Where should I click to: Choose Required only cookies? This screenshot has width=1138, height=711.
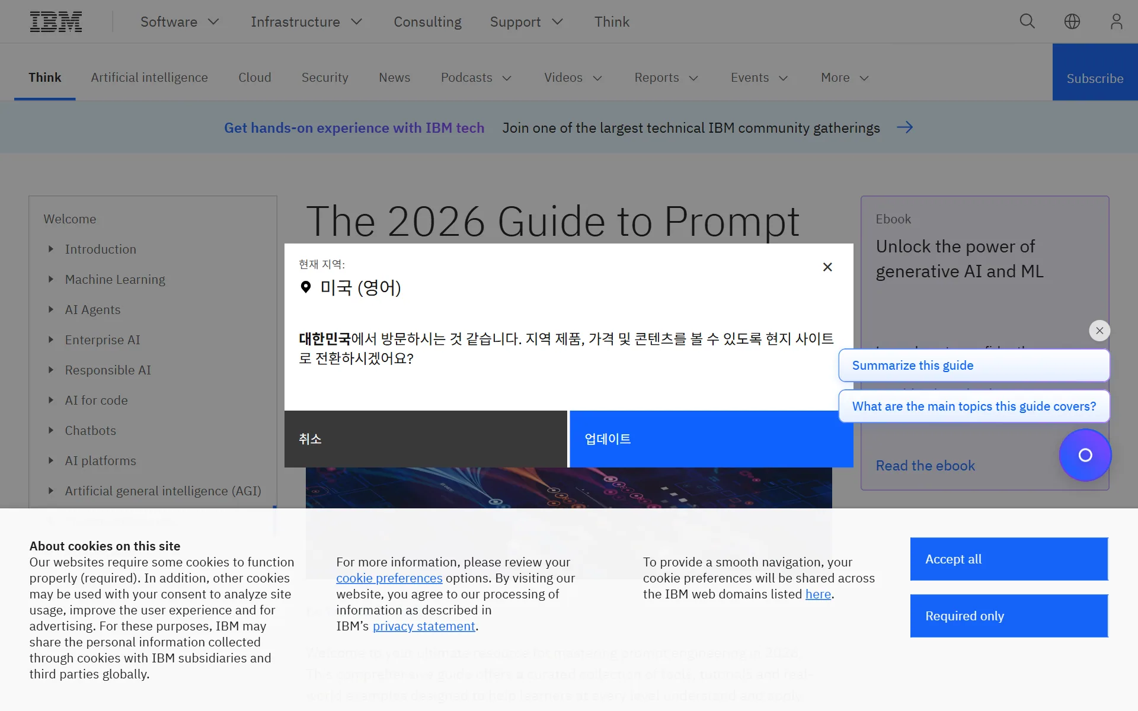click(x=1009, y=616)
